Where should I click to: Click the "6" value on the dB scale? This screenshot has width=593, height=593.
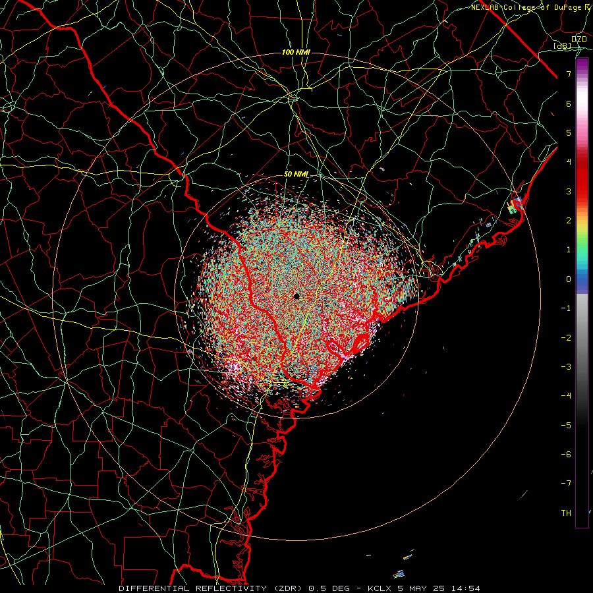pos(569,103)
